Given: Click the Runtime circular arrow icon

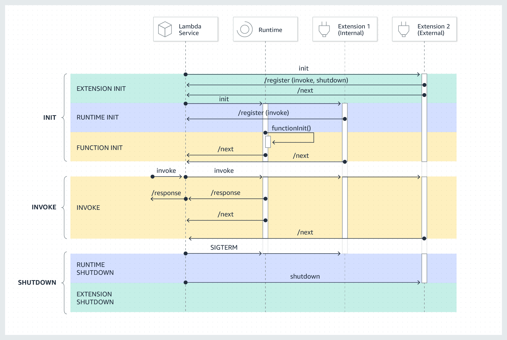Looking at the screenshot, I should [245, 29].
